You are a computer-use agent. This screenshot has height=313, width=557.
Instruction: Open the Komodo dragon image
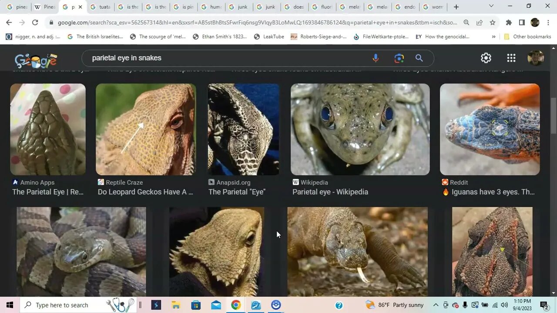[x=358, y=252]
